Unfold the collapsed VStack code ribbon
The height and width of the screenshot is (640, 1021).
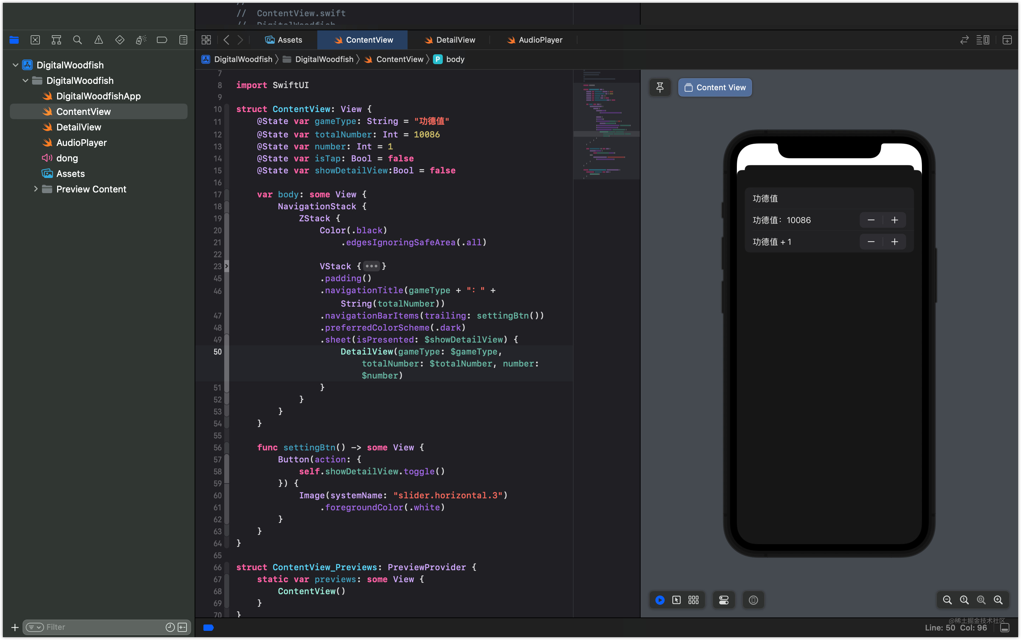[226, 266]
